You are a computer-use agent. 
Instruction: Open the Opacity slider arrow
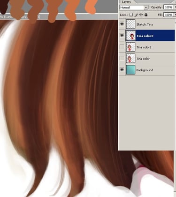tap(175, 7)
